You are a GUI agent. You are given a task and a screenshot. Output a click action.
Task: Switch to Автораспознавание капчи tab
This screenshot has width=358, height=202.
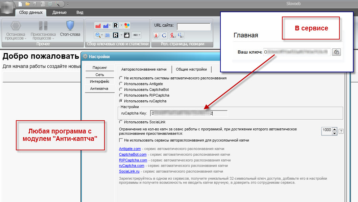pyautogui.click(x=144, y=69)
